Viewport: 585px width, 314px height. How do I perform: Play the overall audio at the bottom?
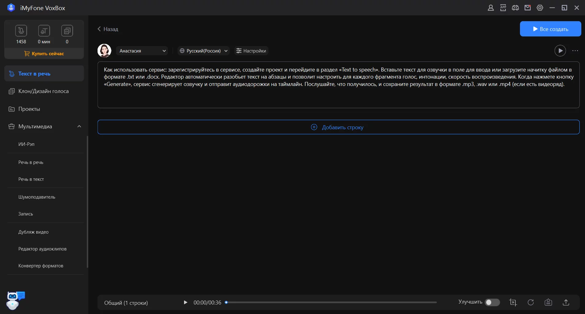coord(185,303)
